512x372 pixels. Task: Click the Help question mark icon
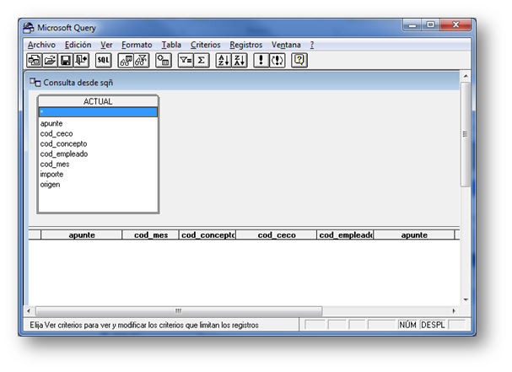coord(299,61)
